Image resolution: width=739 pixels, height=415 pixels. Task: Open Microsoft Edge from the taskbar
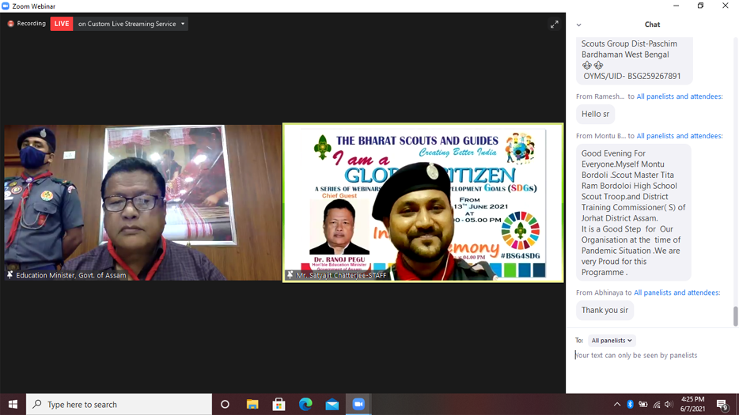[x=305, y=404]
